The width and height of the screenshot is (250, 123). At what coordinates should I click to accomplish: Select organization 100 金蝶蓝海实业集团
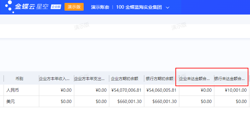[x=139, y=7]
